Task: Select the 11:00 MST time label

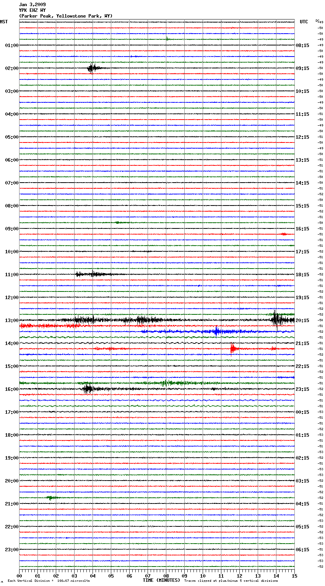Action: tap(12, 275)
